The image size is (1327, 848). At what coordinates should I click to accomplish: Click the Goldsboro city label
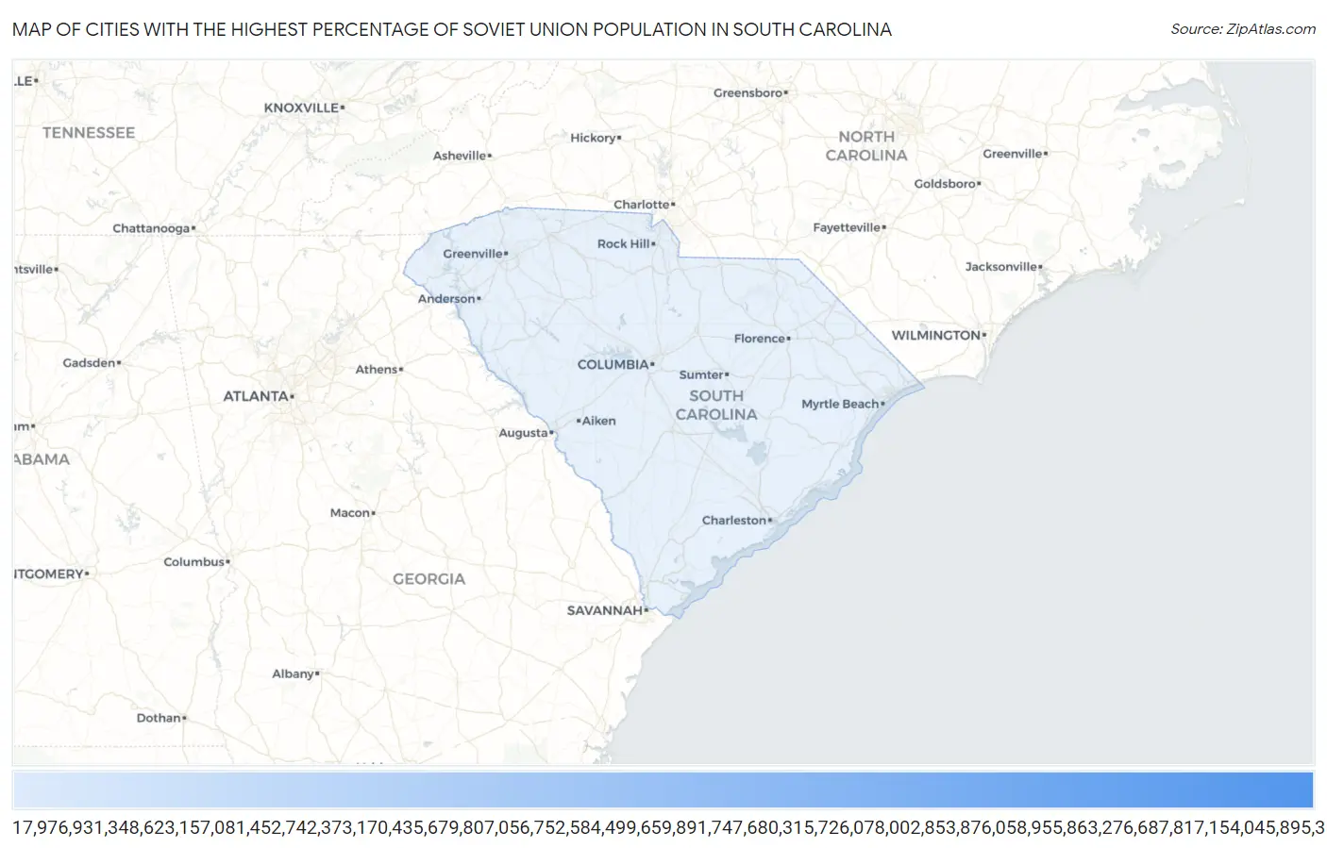click(946, 183)
